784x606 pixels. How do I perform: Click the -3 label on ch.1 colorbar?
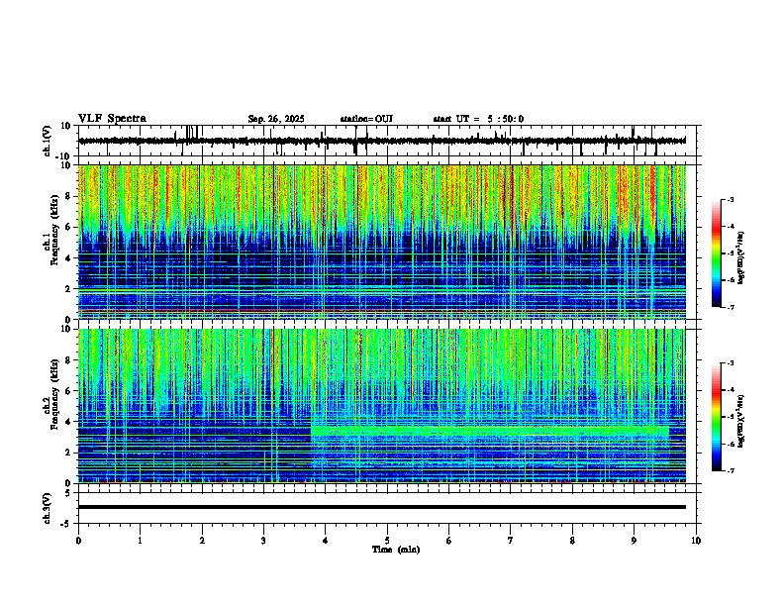[x=730, y=199]
